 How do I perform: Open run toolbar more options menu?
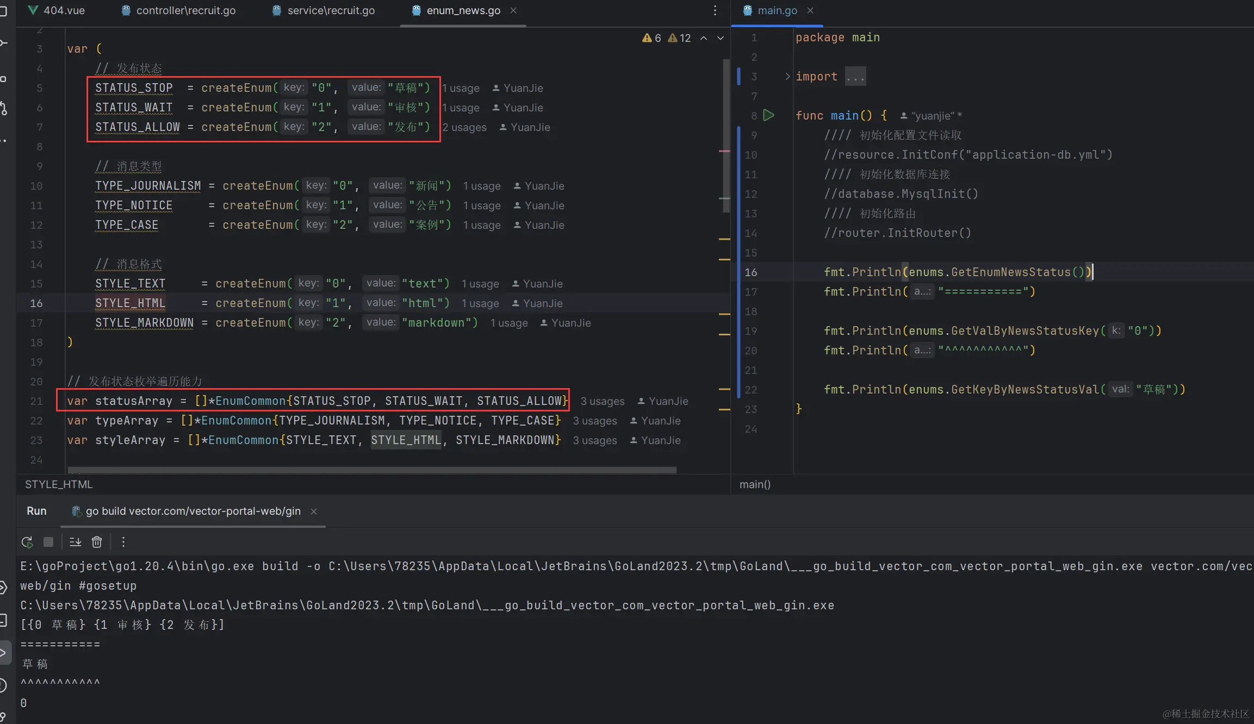coord(123,542)
